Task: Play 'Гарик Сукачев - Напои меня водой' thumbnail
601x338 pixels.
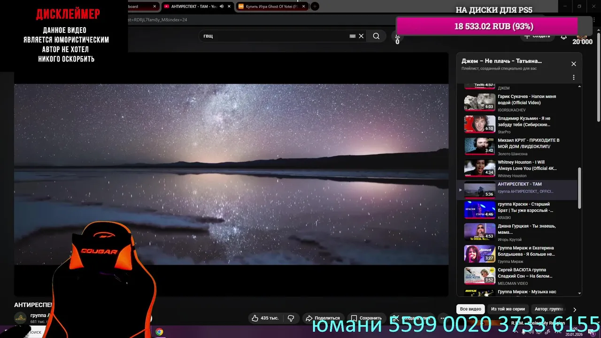Action: click(x=479, y=102)
